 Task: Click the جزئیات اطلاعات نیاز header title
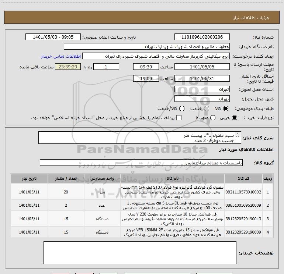[251, 18]
